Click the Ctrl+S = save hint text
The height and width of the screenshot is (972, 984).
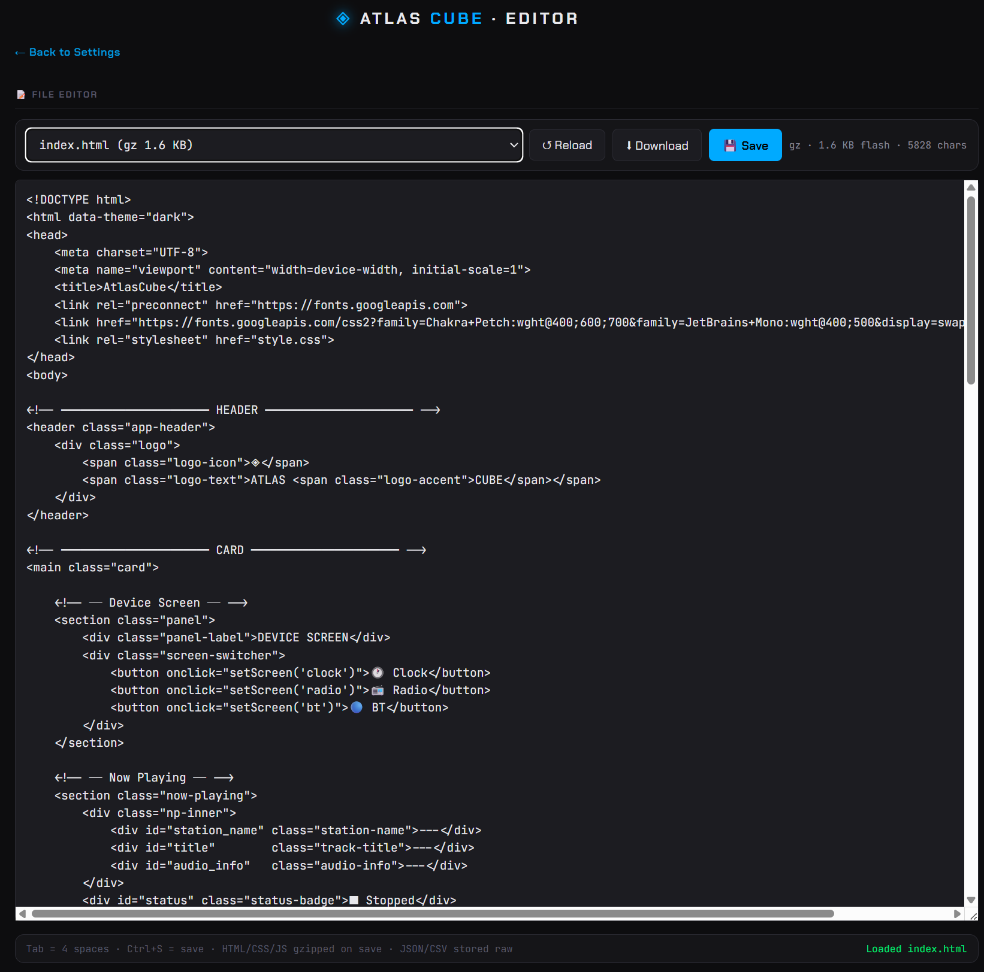pyautogui.click(x=165, y=949)
